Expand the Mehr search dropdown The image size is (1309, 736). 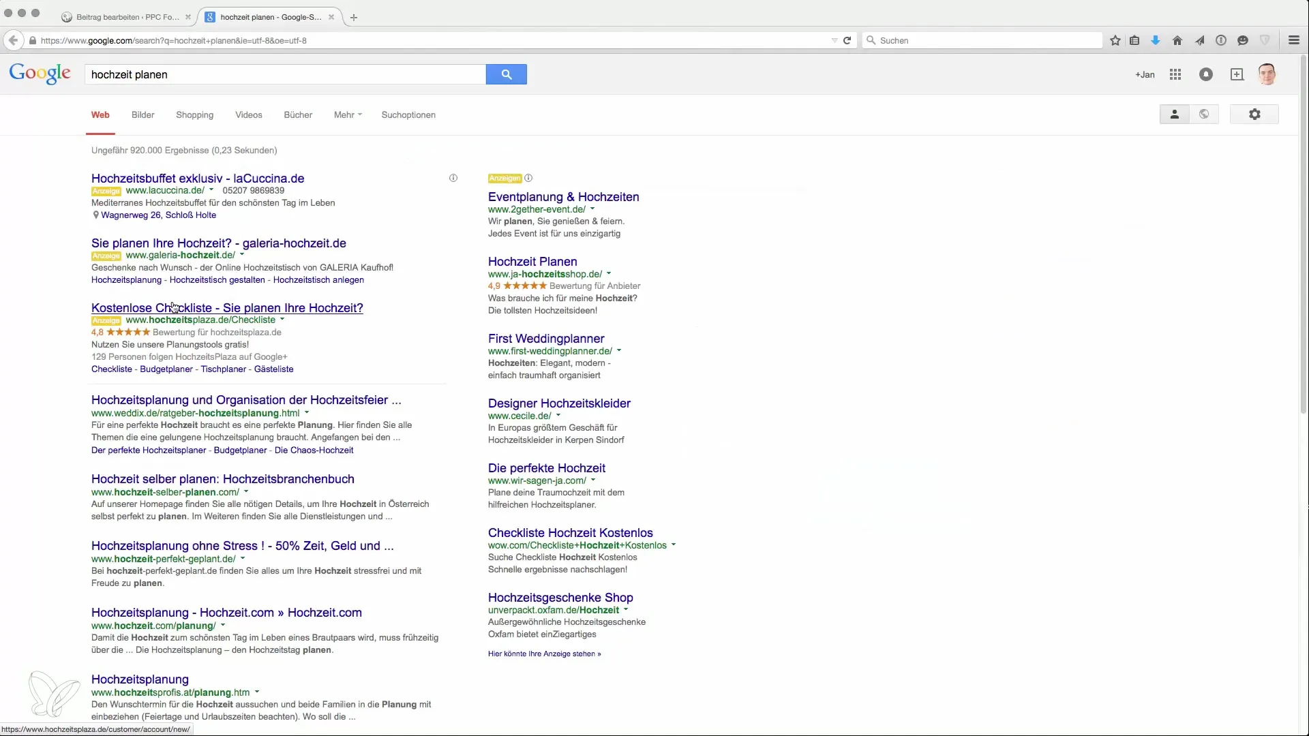tap(348, 114)
